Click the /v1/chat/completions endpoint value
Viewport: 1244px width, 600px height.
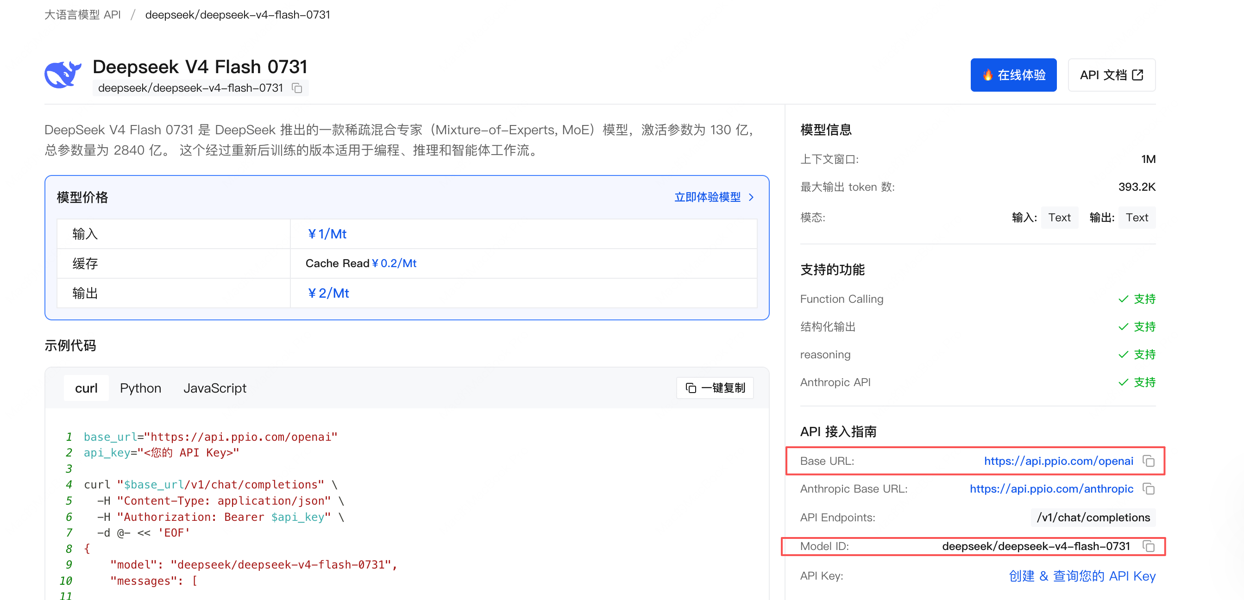1093,518
